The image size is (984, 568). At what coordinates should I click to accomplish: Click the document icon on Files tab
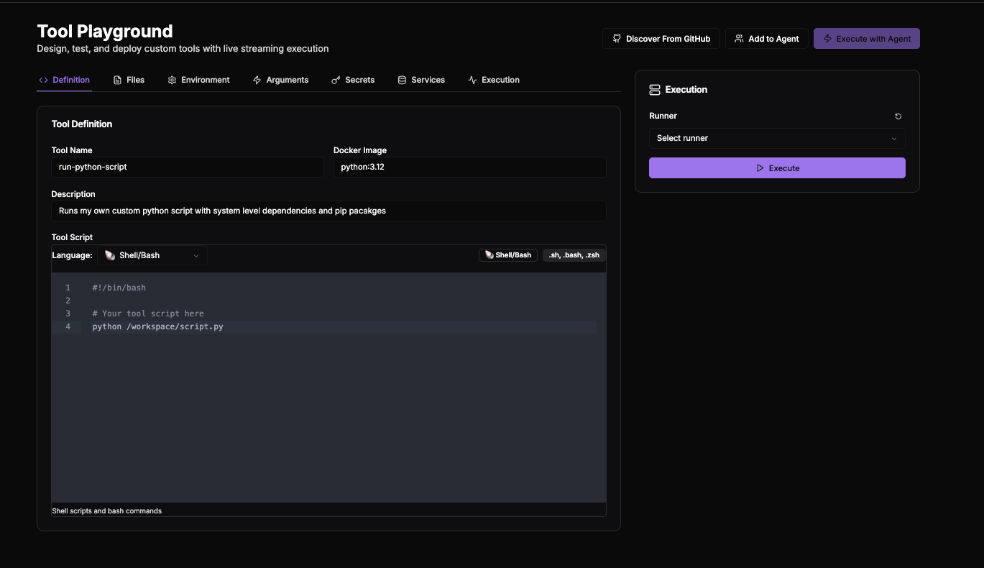pos(117,80)
